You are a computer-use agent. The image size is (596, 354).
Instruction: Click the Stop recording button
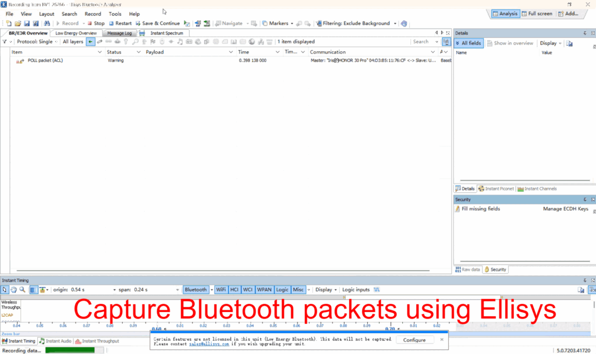pyautogui.click(x=95, y=23)
